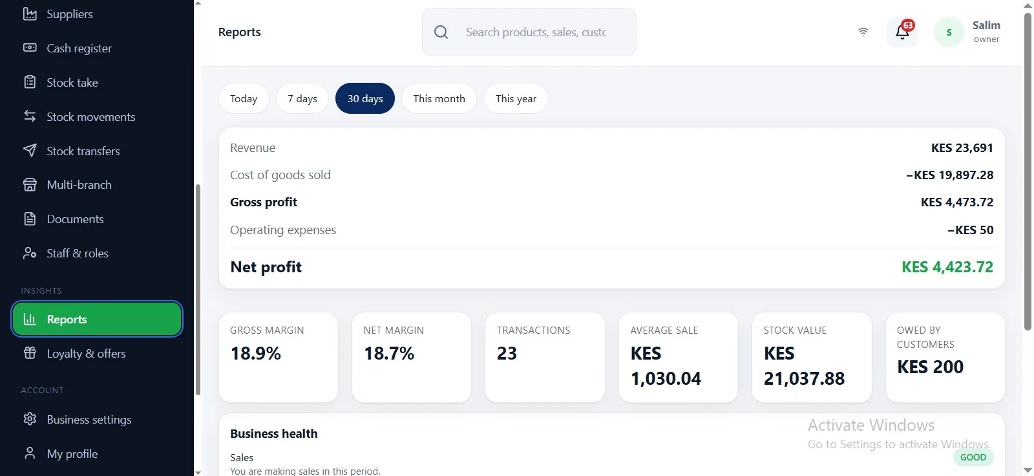Click the Salim owner name label

(986, 31)
